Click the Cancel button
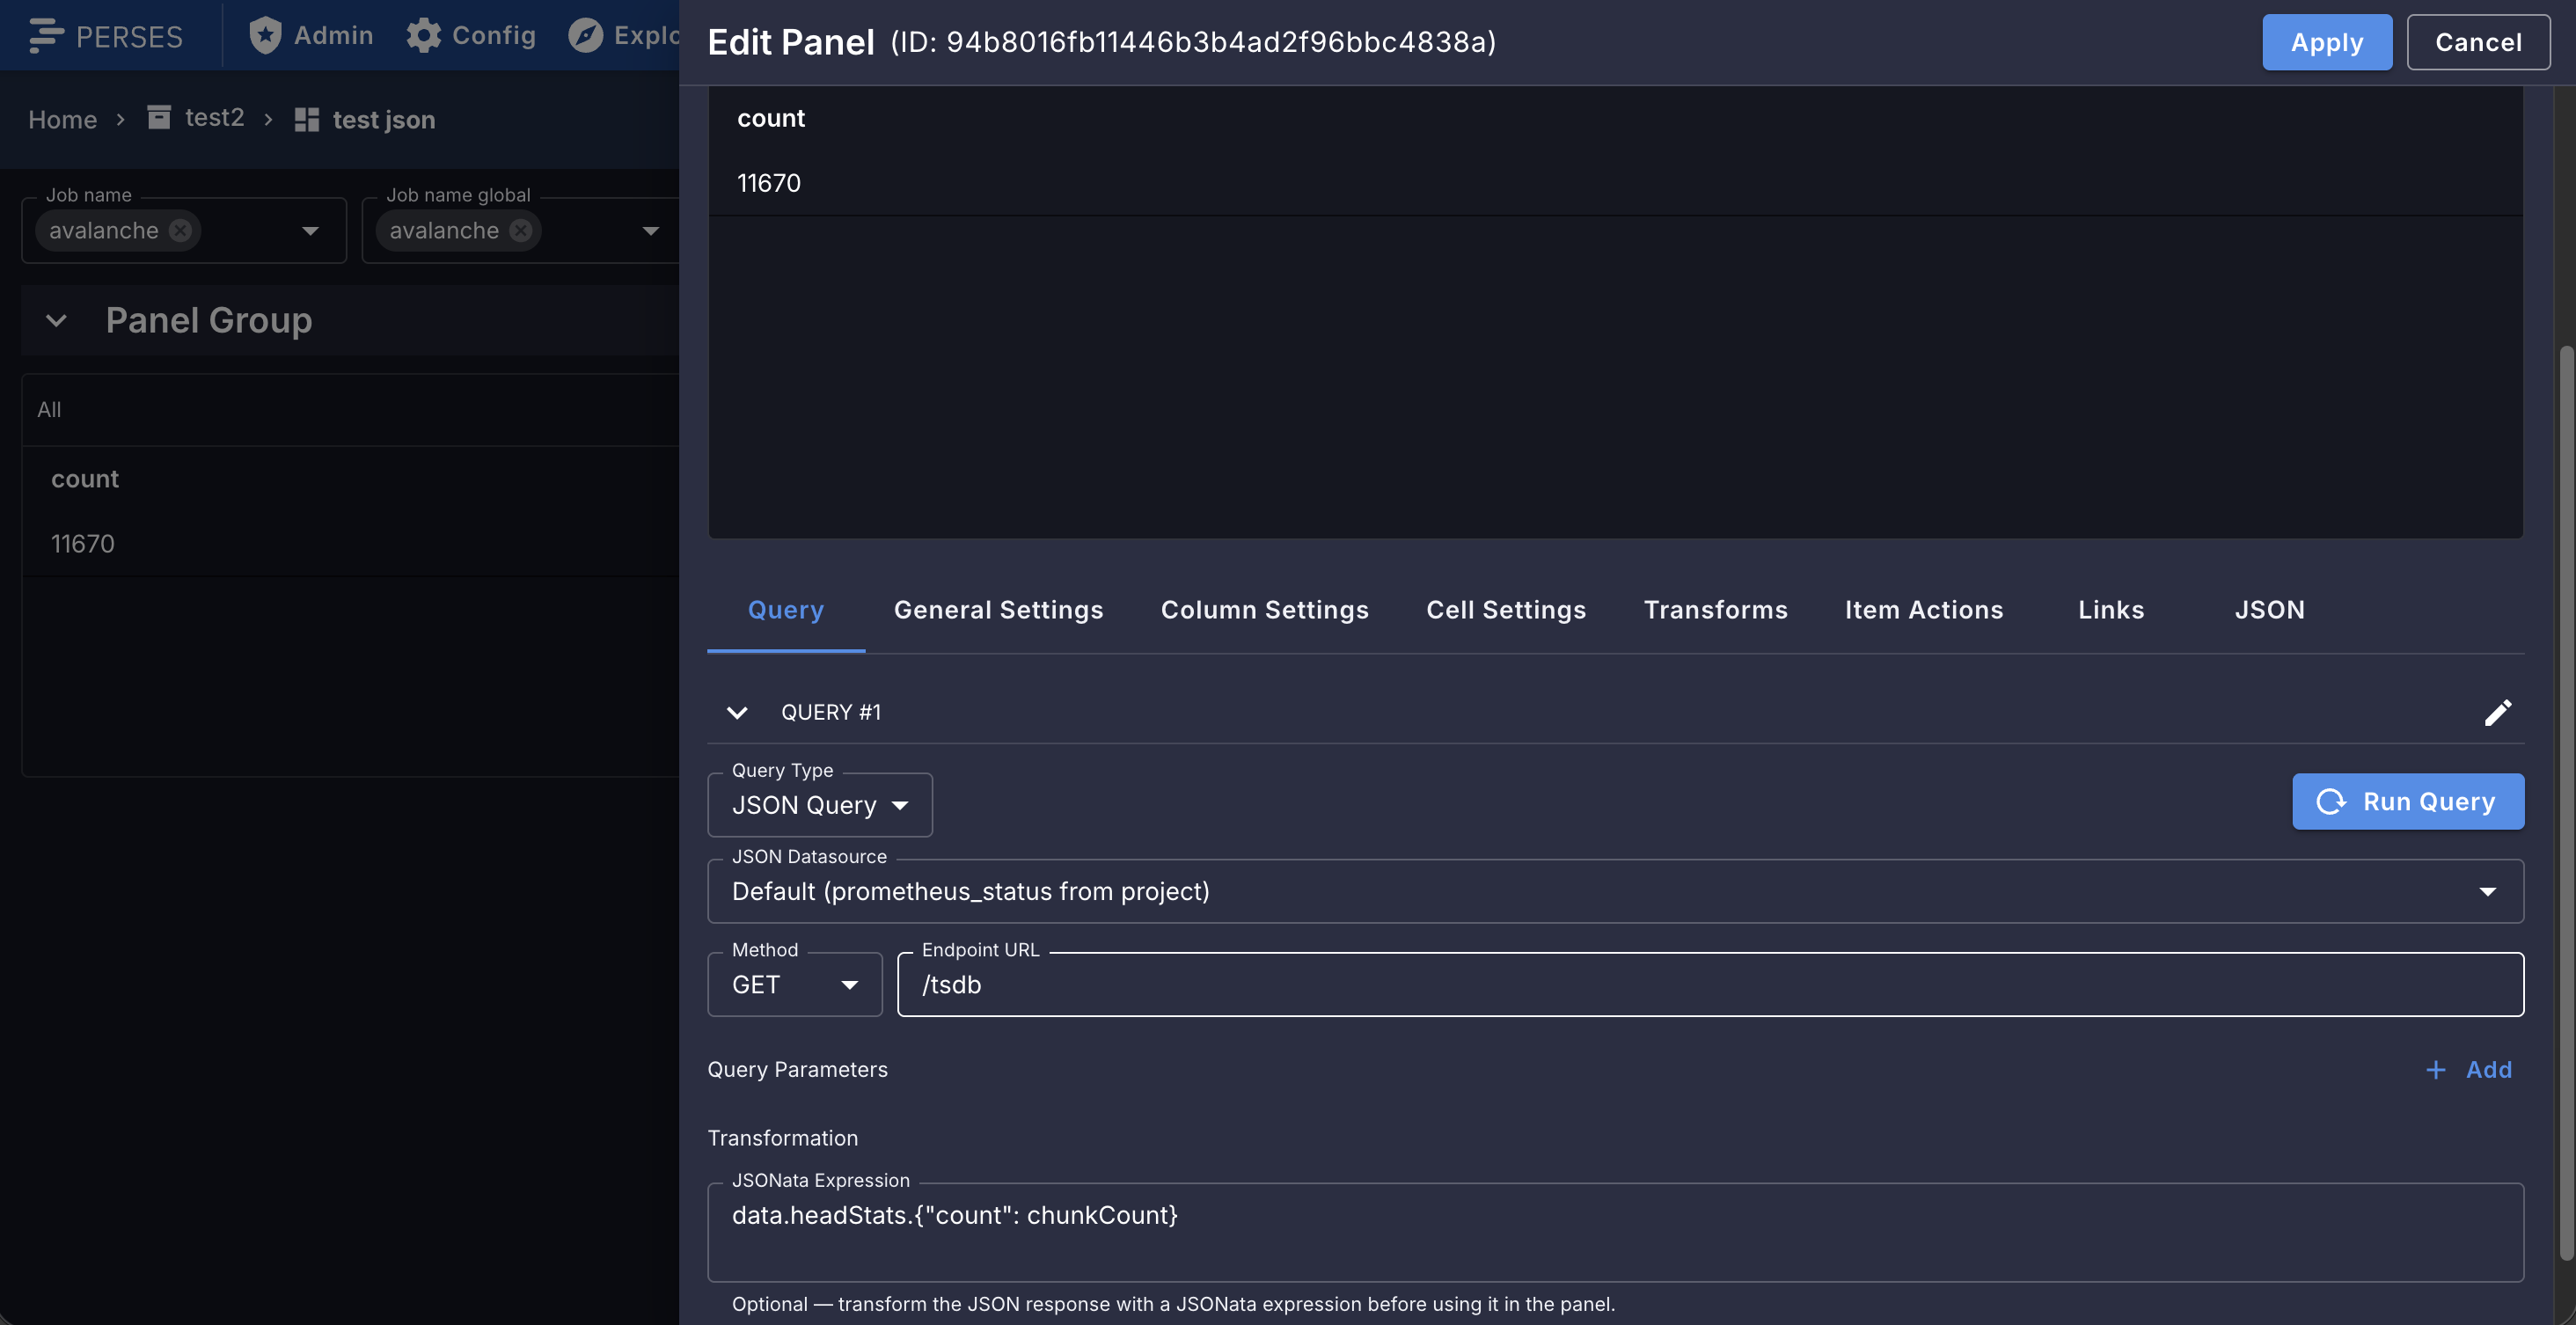2576x1325 pixels. pyautogui.click(x=2478, y=42)
